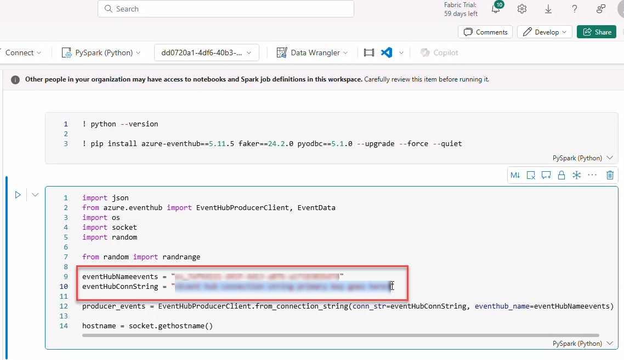
Task: Run the import json code cell
Action: click(18, 194)
